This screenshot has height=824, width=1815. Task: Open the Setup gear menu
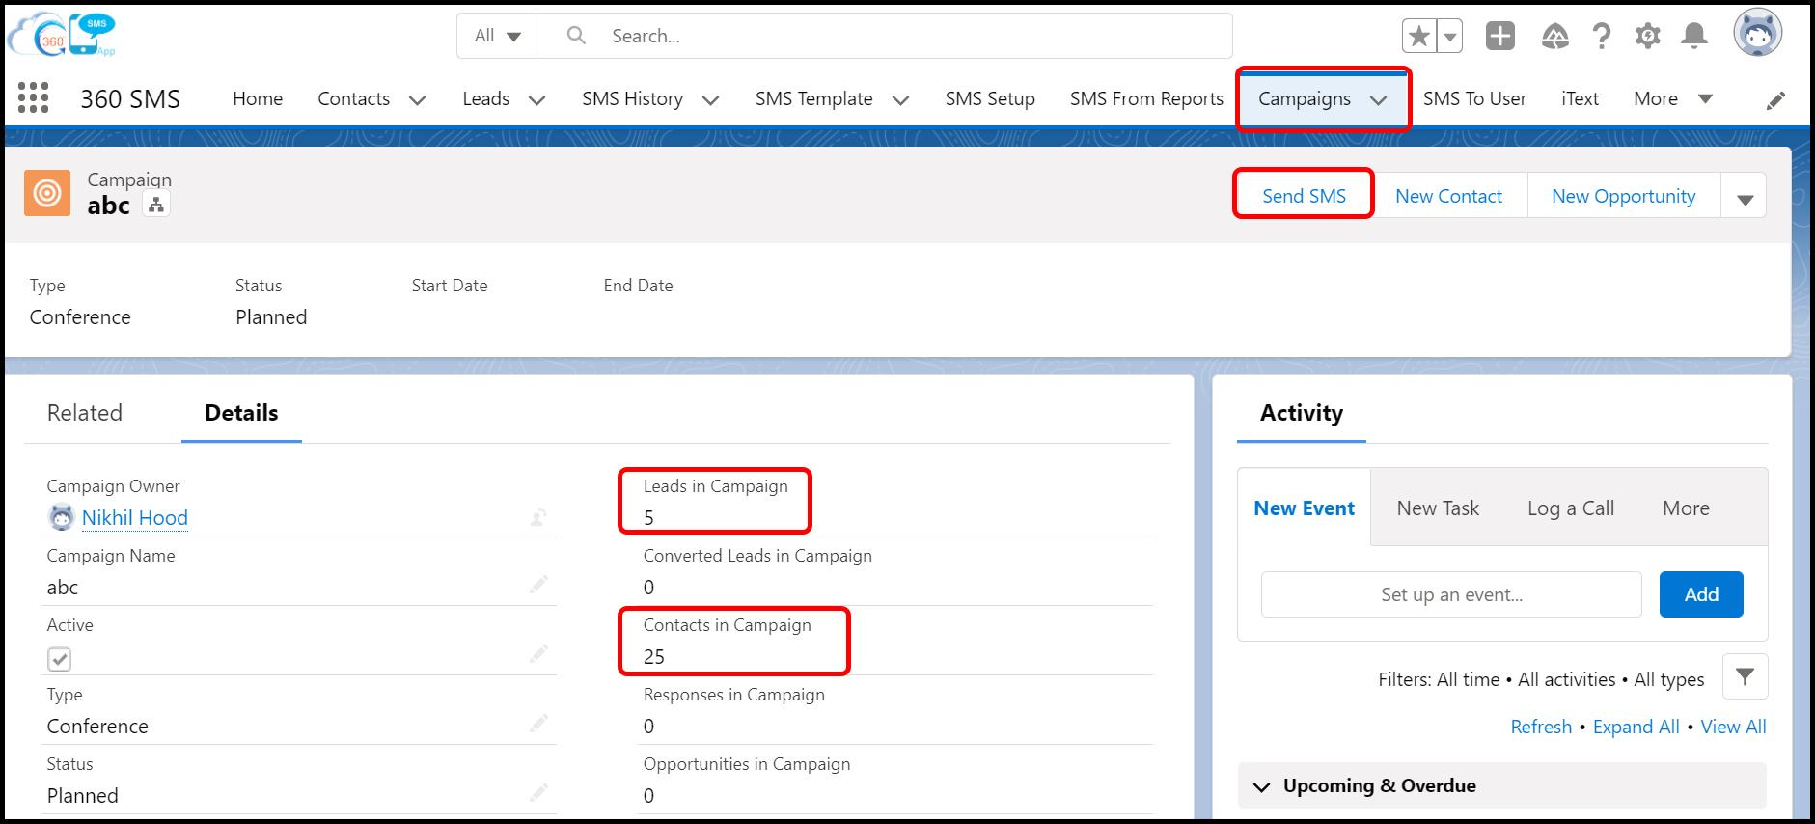click(1647, 37)
